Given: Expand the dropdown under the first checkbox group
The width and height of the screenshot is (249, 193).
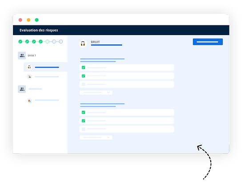Looking at the screenshot, I should [x=96, y=92].
